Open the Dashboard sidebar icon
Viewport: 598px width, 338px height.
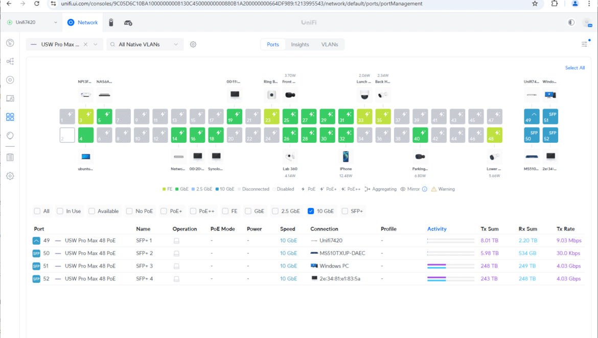click(x=10, y=43)
